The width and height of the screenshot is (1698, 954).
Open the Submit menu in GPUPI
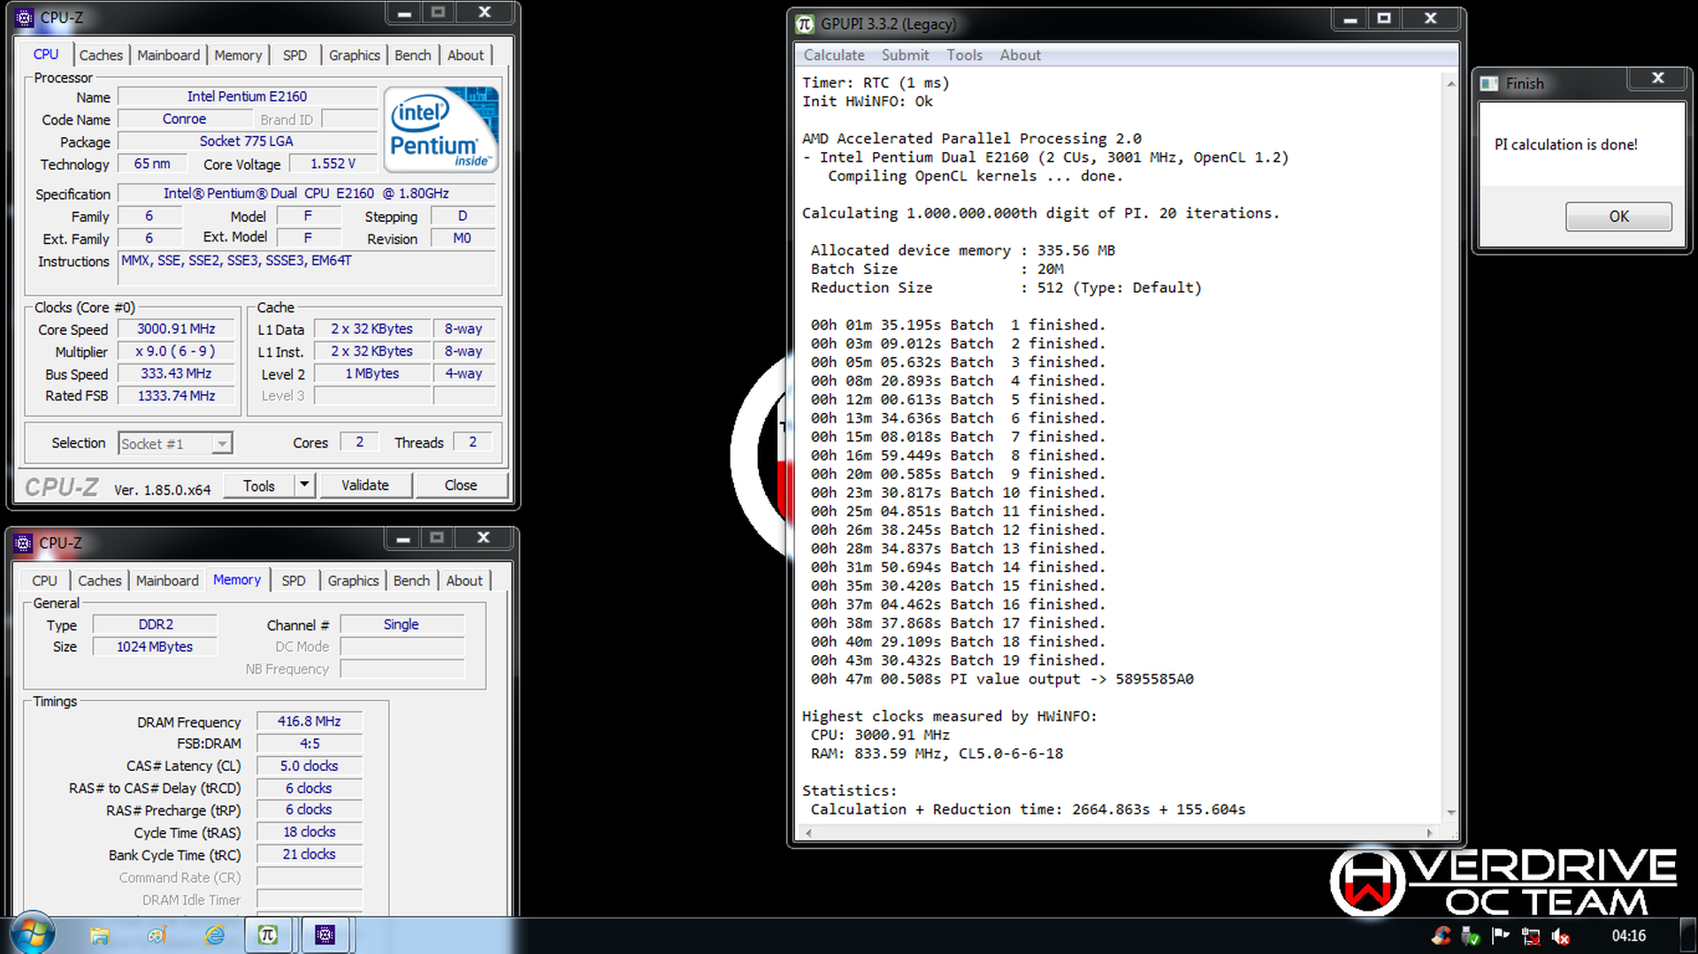point(905,55)
